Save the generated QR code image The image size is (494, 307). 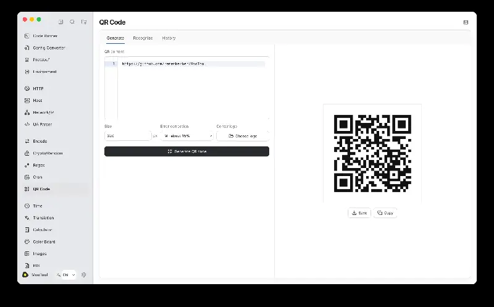coord(359,212)
